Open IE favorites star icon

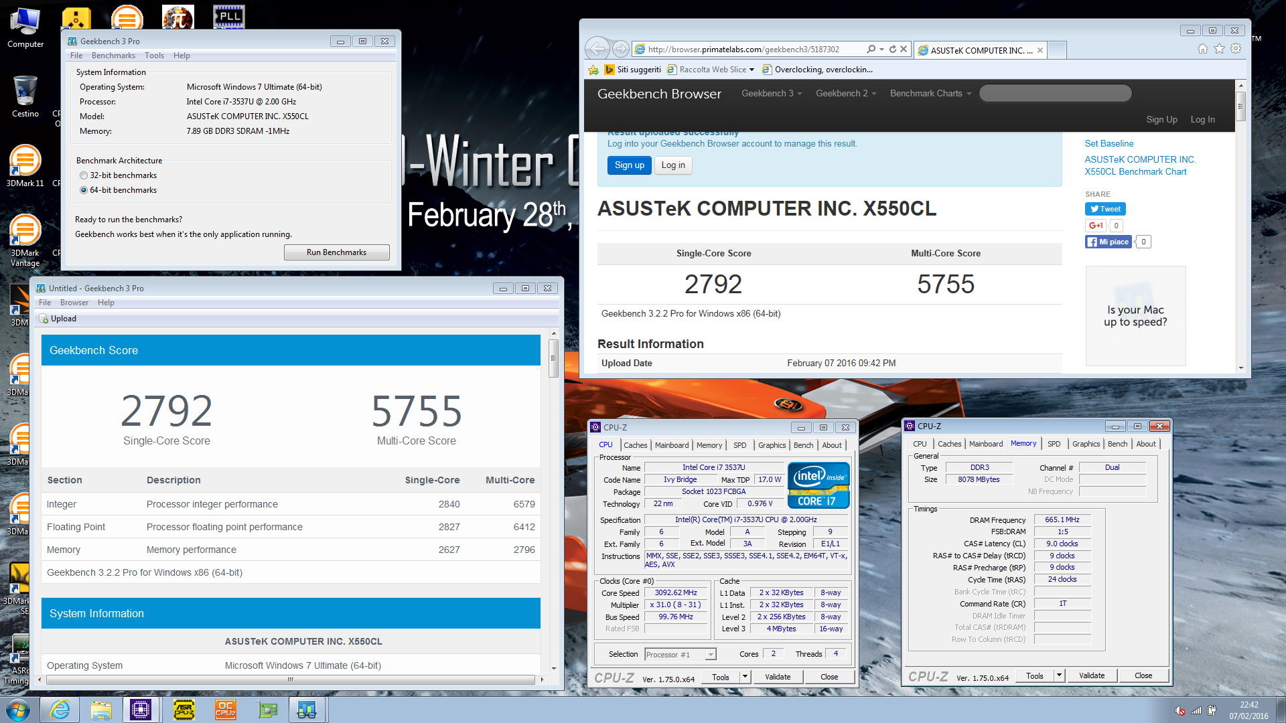(1219, 49)
